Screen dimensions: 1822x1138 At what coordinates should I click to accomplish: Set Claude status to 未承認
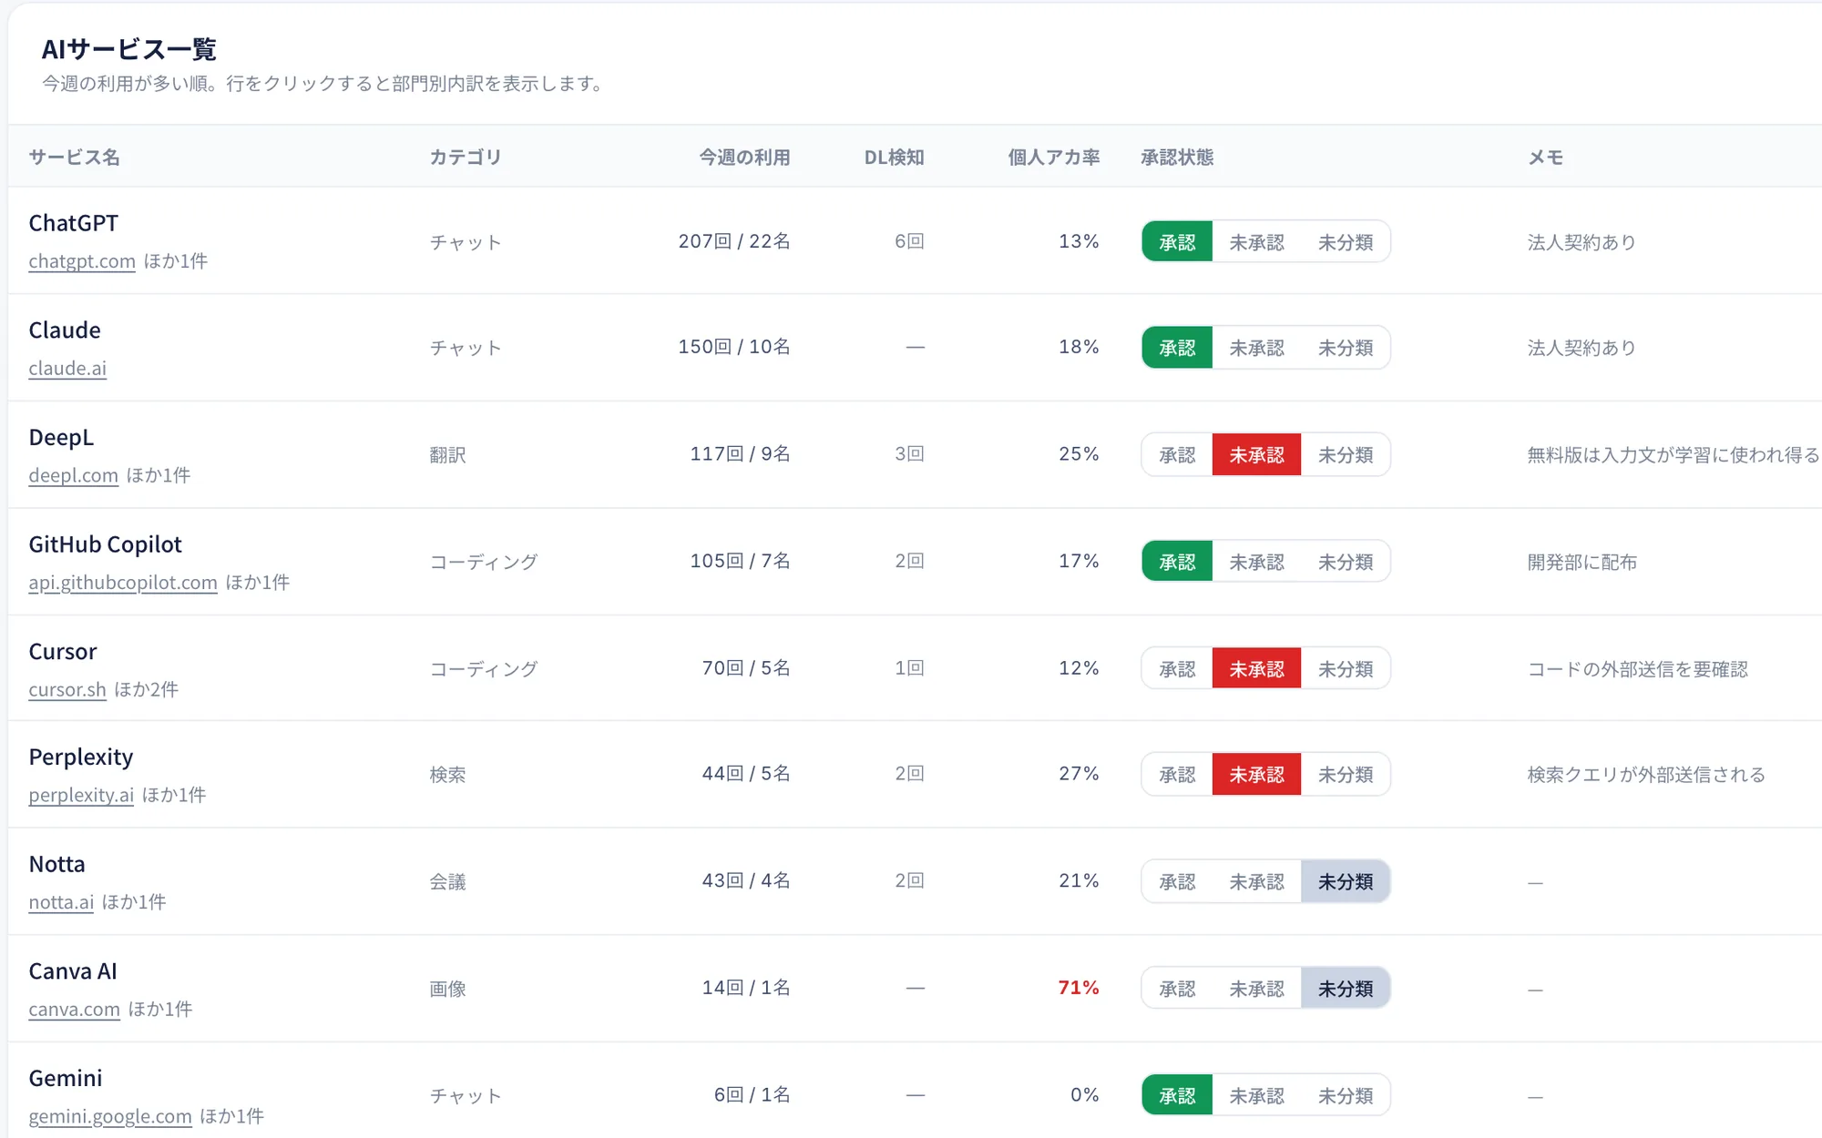click(x=1256, y=348)
